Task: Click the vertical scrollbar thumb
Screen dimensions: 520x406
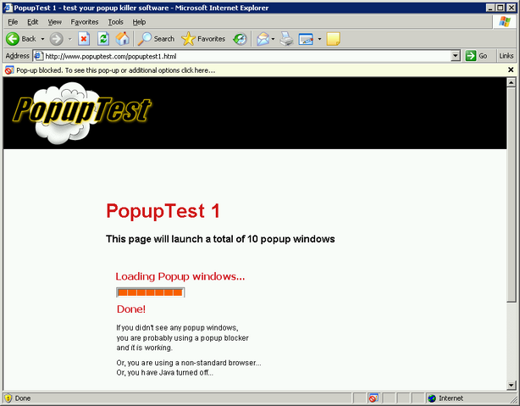Action: pyautogui.click(x=511, y=195)
